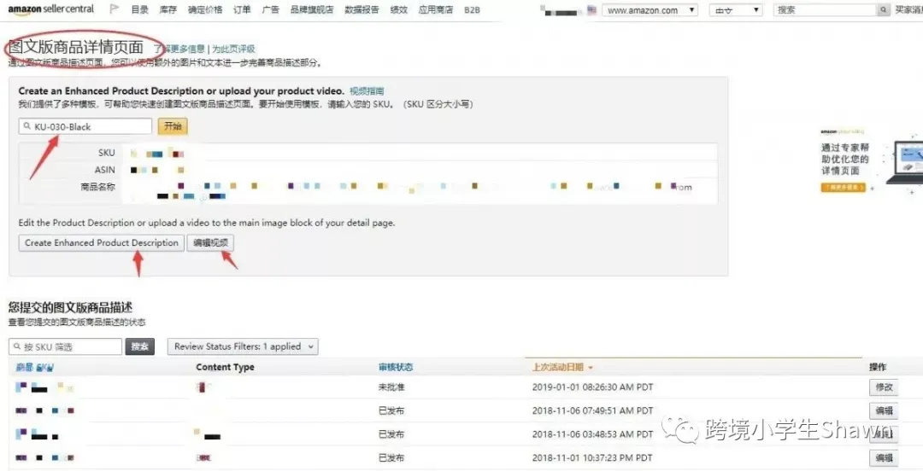Click the 您提交的图文版商品描述 section heading
The height and width of the screenshot is (471, 923).
[70, 307]
